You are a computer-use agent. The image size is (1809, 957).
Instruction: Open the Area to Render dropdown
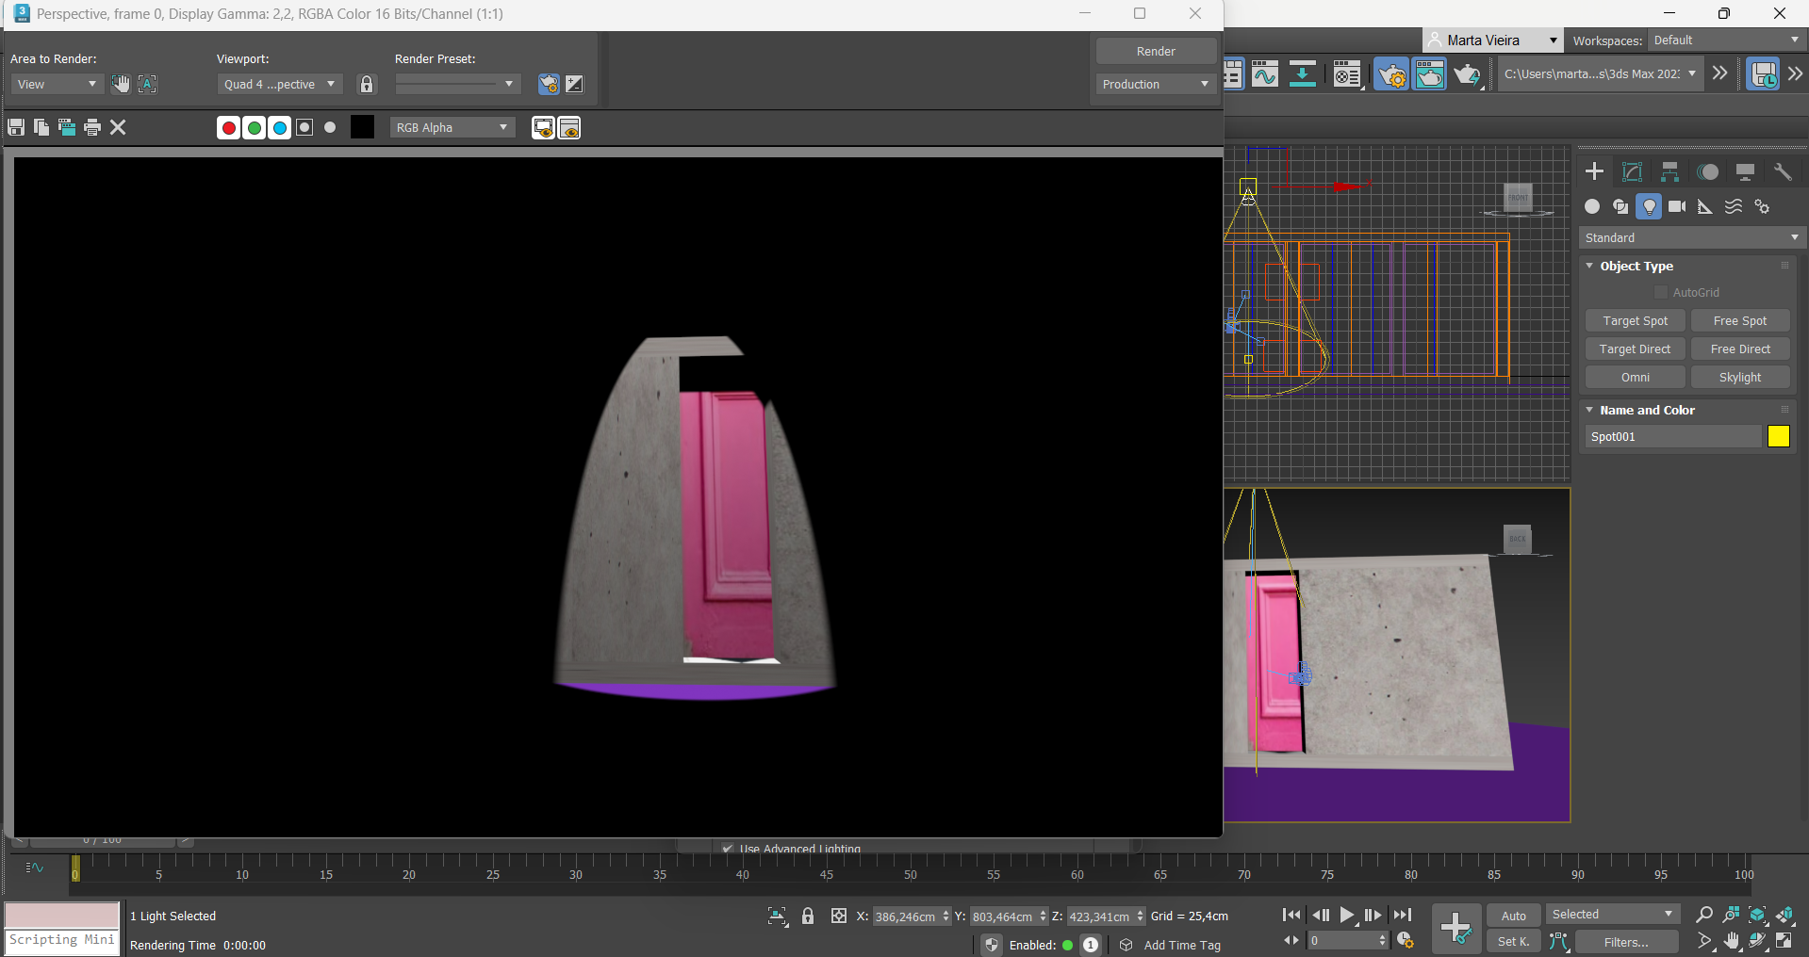pyautogui.click(x=57, y=85)
